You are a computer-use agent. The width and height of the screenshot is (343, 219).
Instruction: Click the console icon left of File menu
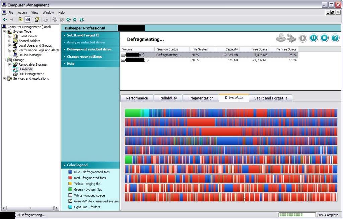point(4,12)
